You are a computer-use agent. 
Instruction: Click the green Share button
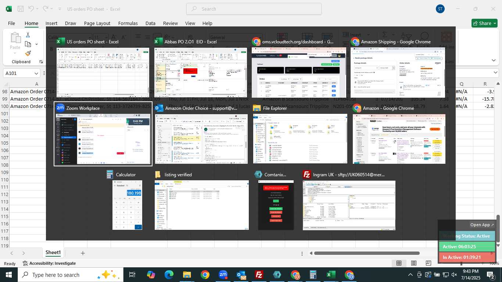click(x=484, y=23)
